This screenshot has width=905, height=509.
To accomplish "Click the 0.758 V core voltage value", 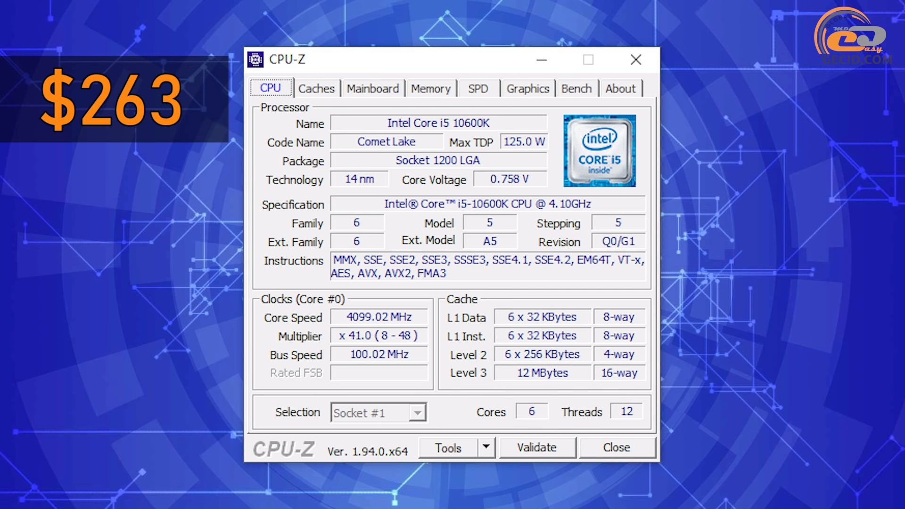I will click(510, 179).
